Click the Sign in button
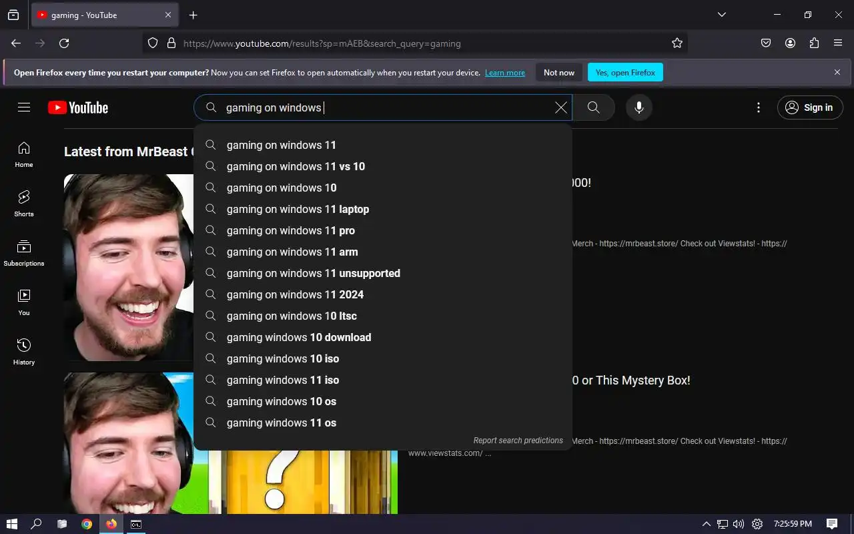Screen dimensions: 854x534 (x=810, y=107)
